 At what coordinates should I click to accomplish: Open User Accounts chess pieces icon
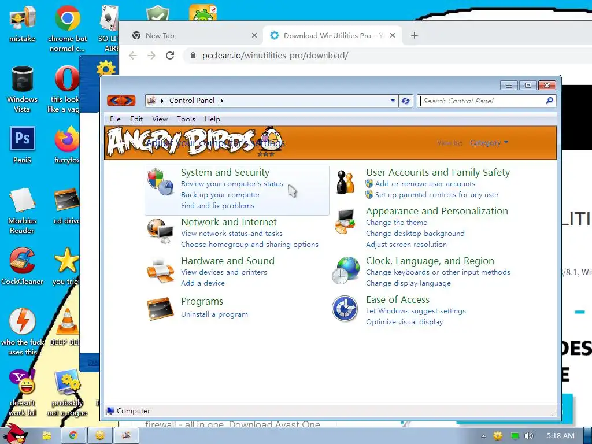(346, 182)
